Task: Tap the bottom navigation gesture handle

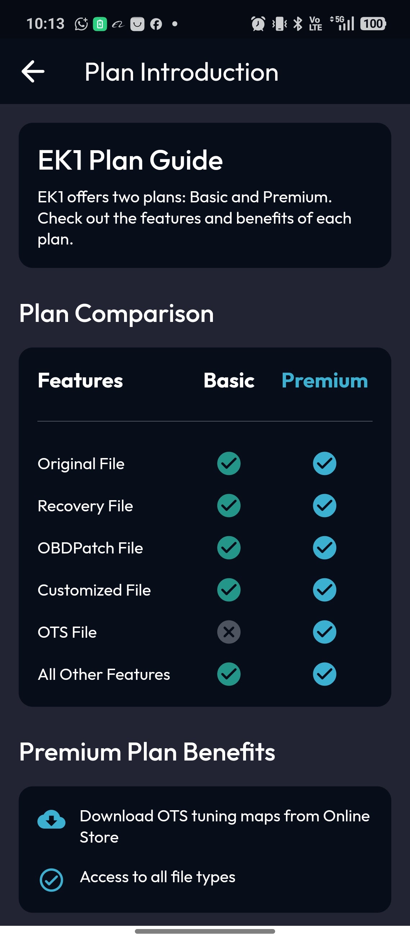Action: (205, 931)
